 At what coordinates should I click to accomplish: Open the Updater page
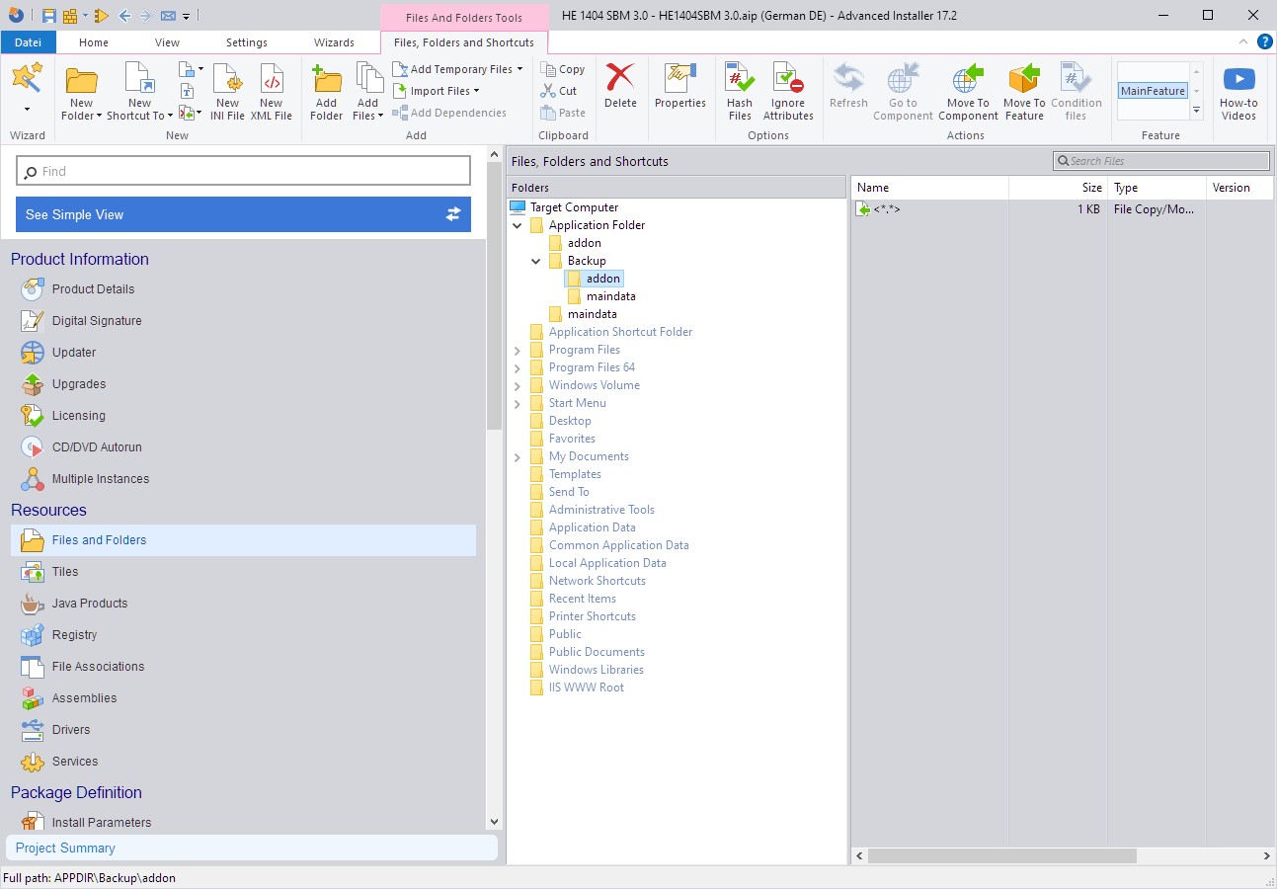pos(74,353)
